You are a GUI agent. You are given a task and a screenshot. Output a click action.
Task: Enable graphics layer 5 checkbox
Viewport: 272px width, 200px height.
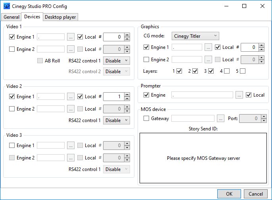(243, 71)
